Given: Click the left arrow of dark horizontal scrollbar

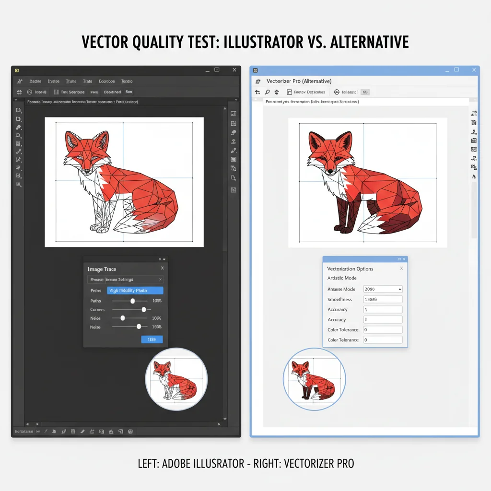Looking at the screenshot, I should (27, 424).
